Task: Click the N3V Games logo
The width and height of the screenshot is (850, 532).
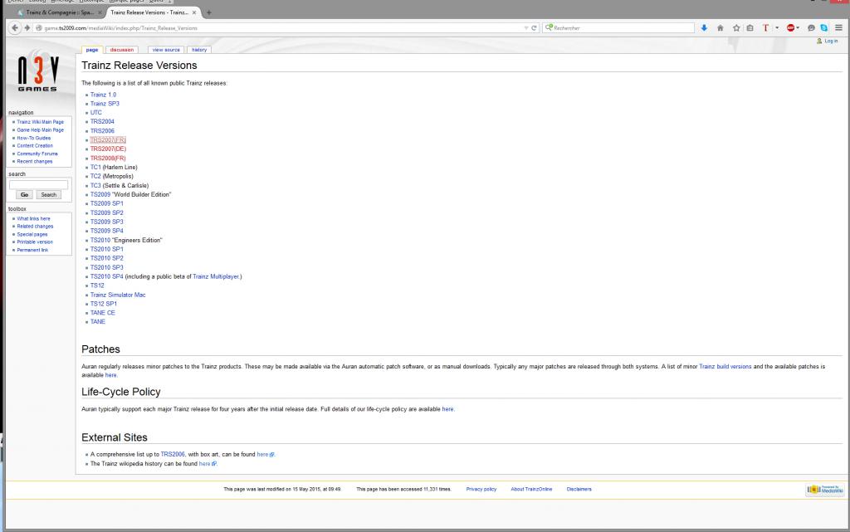Action: coord(38,74)
